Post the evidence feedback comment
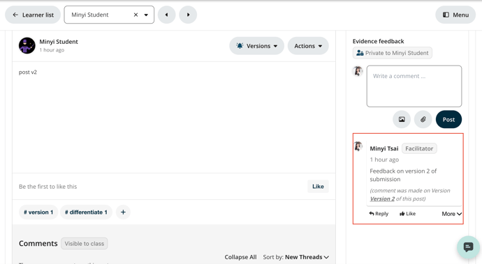The width and height of the screenshot is (482, 264). click(x=448, y=119)
